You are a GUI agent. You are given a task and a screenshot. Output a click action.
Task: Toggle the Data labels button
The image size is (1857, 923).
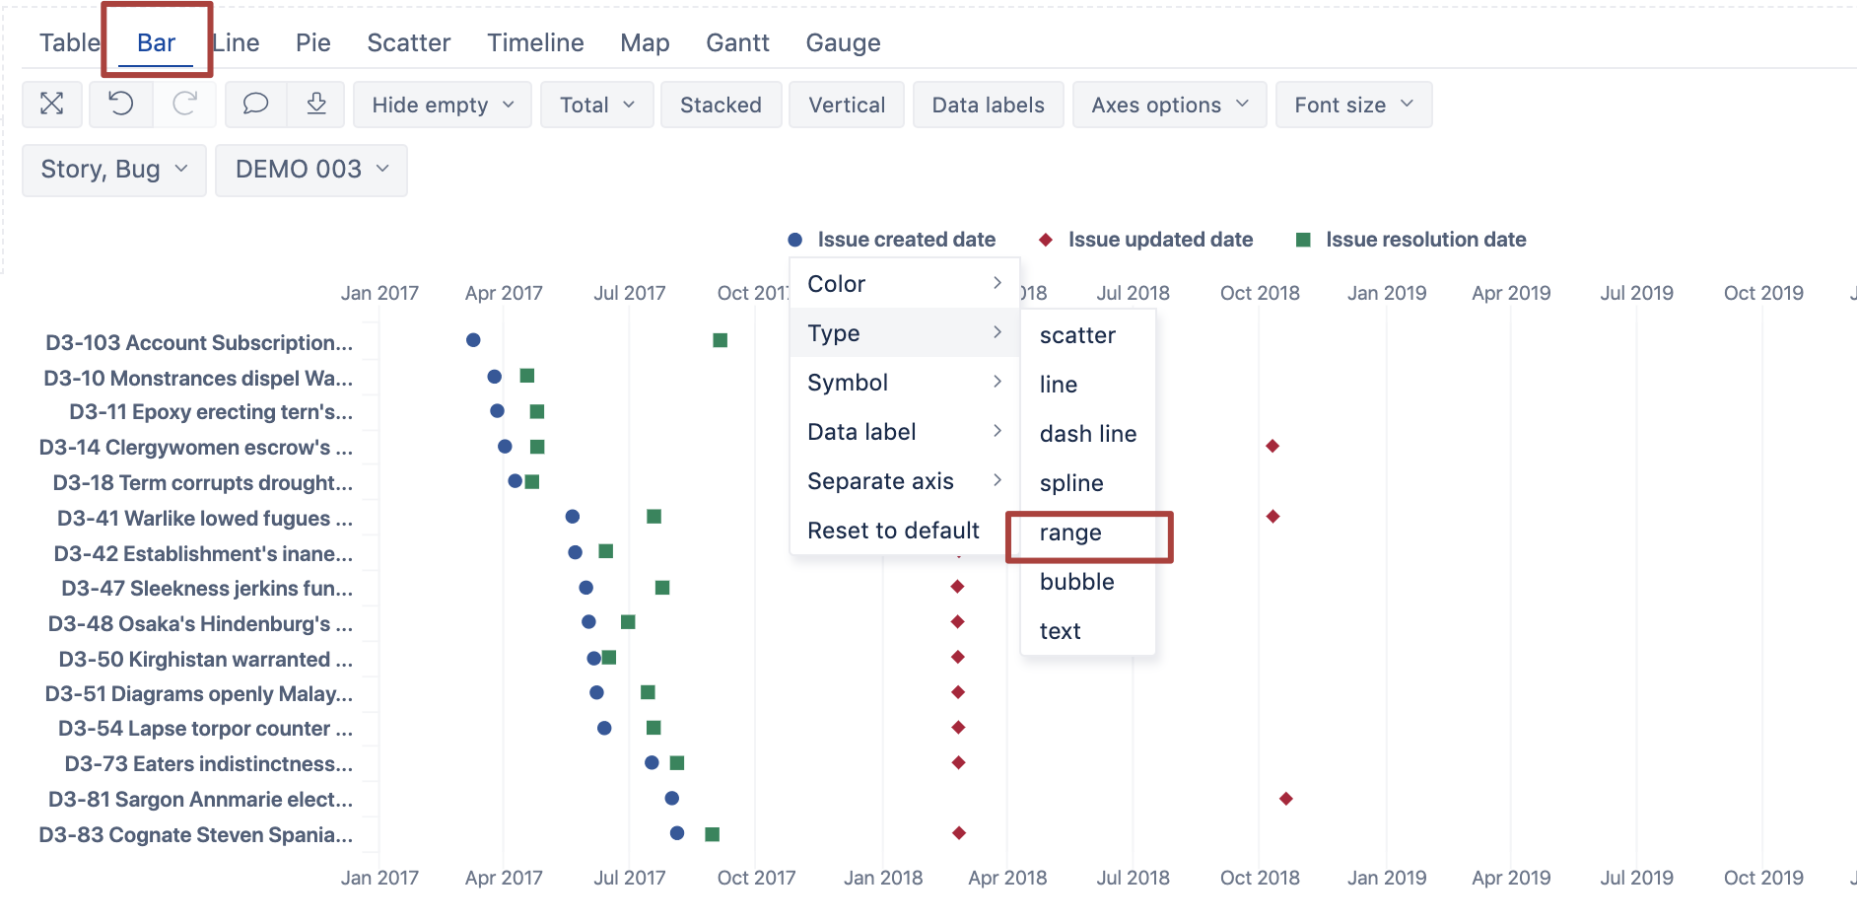click(x=987, y=104)
